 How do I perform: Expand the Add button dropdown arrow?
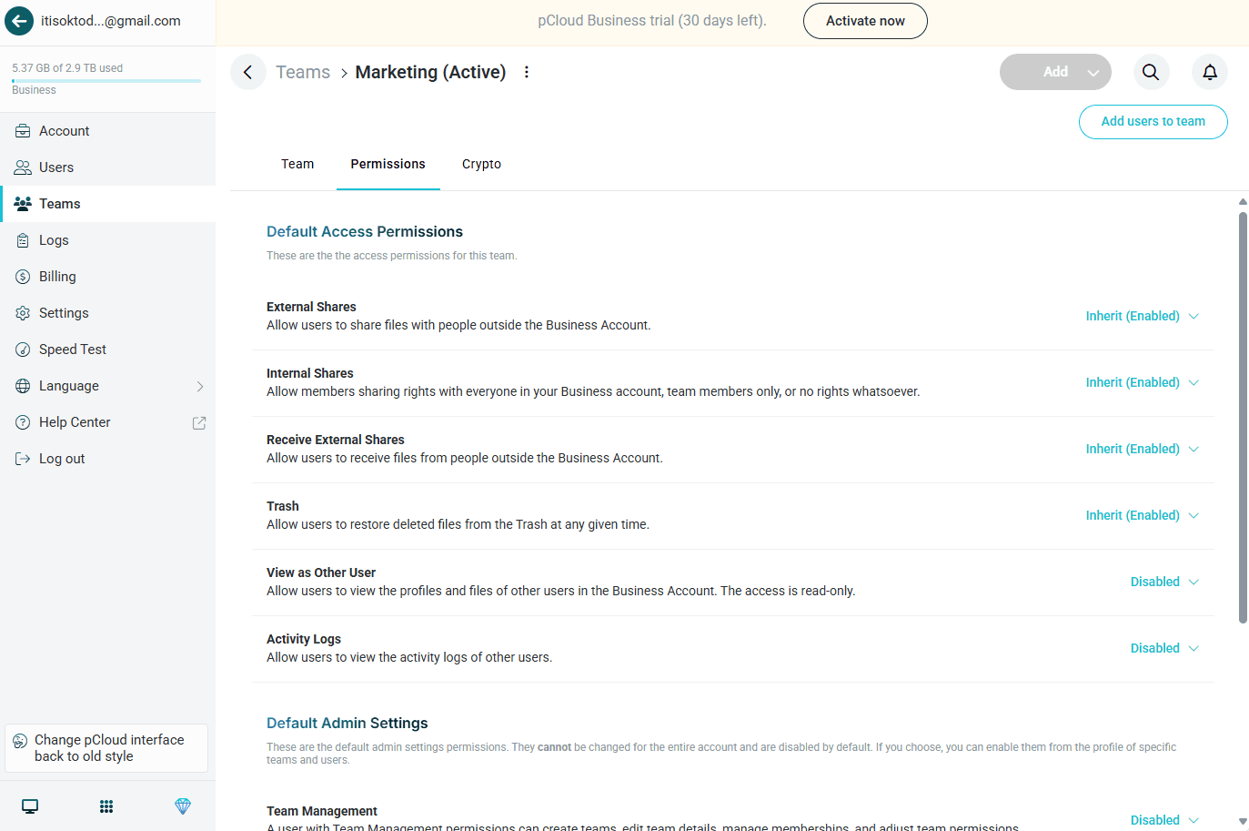[1093, 73]
